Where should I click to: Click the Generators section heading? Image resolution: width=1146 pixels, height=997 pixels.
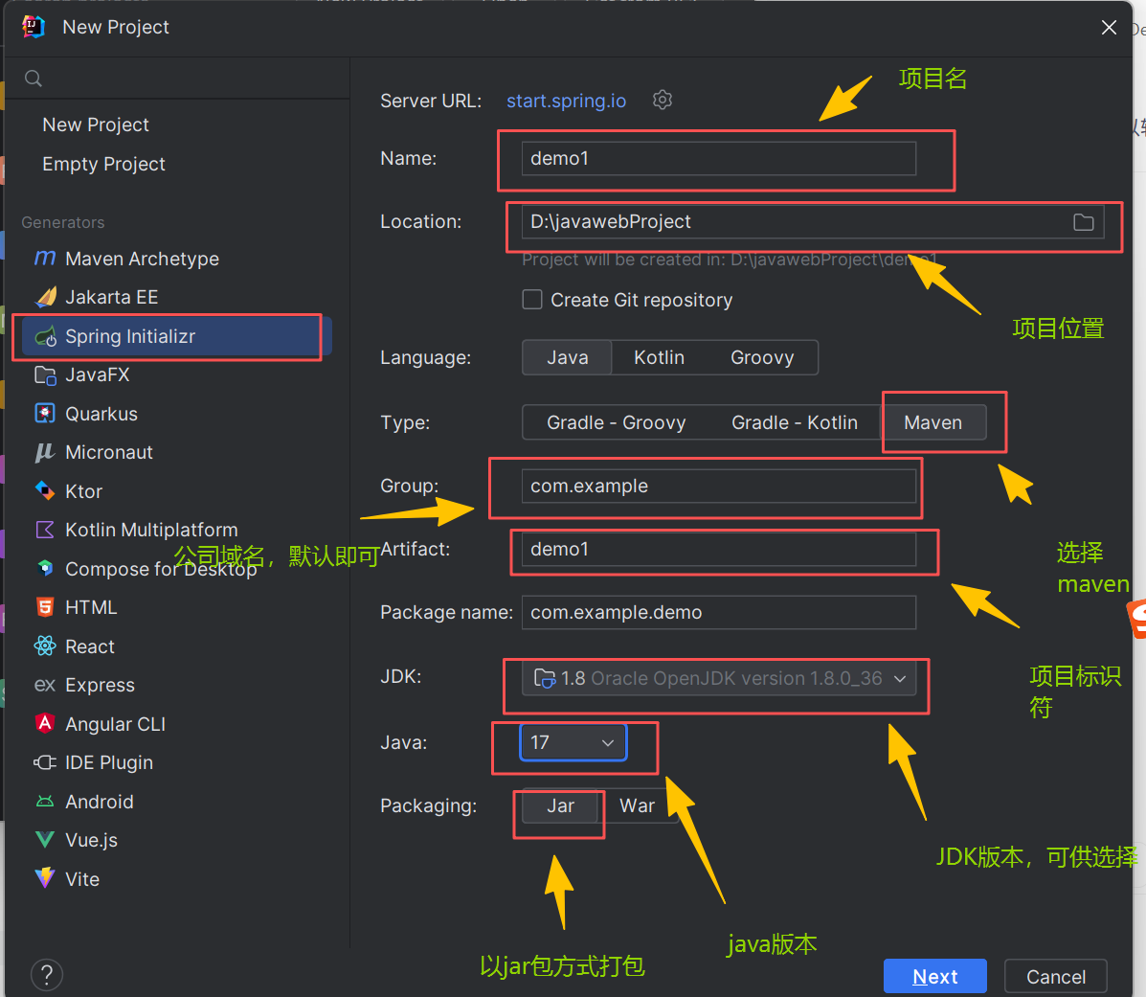(63, 222)
